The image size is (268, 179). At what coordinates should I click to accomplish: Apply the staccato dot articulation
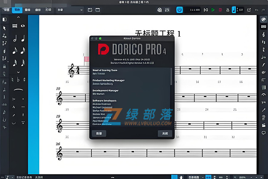coord(23,99)
